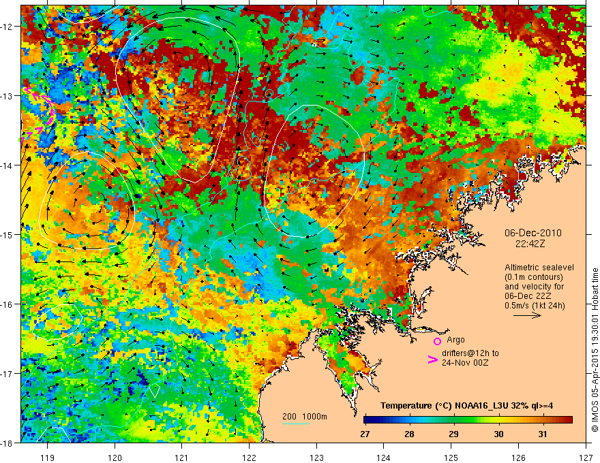Click the '200 1000m' bathymetry label
600x463 pixels.
pyautogui.click(x=305, y=417)
